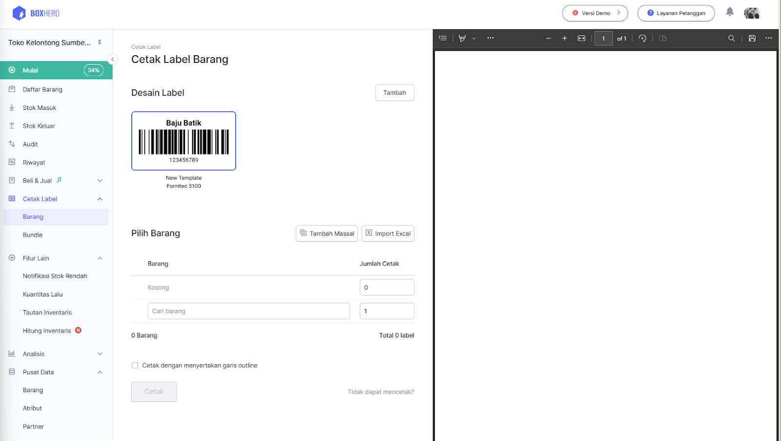Toggle the PDF viewer contents sidebar
This screenshot has width=781, height=441.
pyautogui.click(x=443, y=38)
